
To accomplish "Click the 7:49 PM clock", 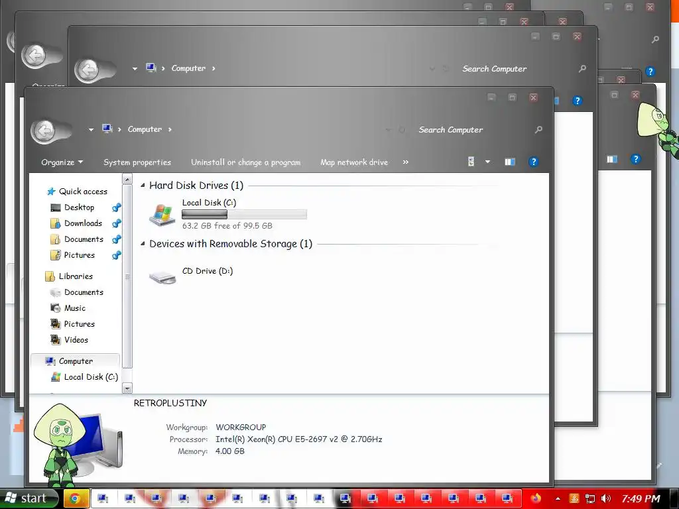I will tap(641, 498).
